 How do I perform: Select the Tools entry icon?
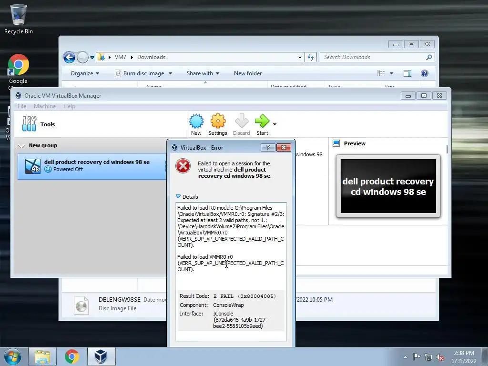(29, 124)
